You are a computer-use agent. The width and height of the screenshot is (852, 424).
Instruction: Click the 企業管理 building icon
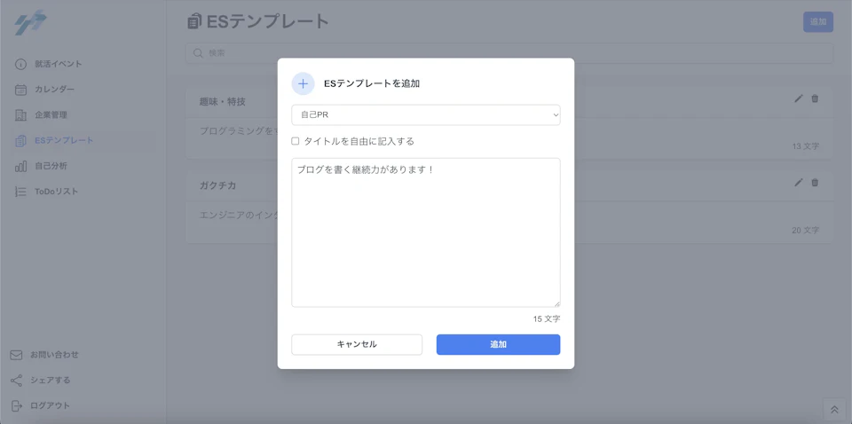coord(20,115)
